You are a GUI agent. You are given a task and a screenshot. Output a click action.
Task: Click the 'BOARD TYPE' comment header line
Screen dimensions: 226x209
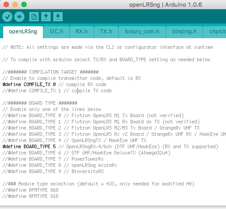click(40, 103)
